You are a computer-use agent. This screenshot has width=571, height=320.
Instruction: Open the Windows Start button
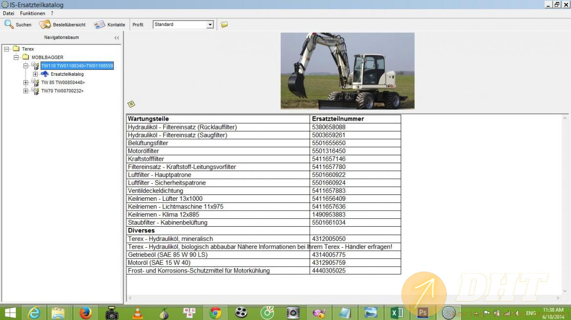click(10, 313)
